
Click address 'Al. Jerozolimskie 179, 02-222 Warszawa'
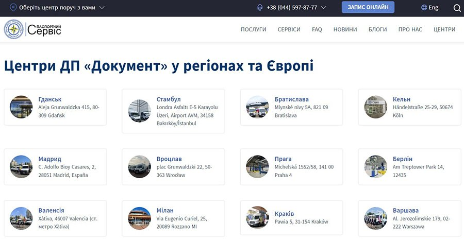click(421, 223)
